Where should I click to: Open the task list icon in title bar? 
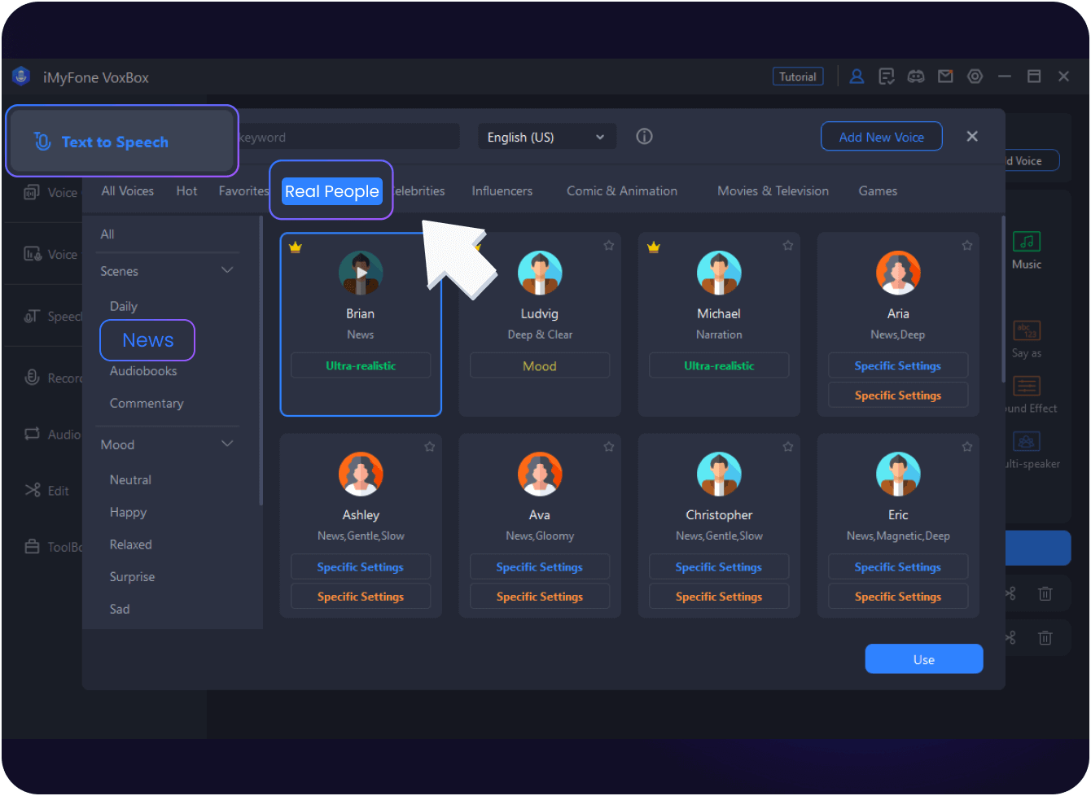887,77
